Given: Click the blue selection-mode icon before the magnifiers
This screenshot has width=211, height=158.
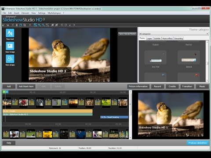Looking at the screenshot, I should pyautogui.click(x=35, y=25).
